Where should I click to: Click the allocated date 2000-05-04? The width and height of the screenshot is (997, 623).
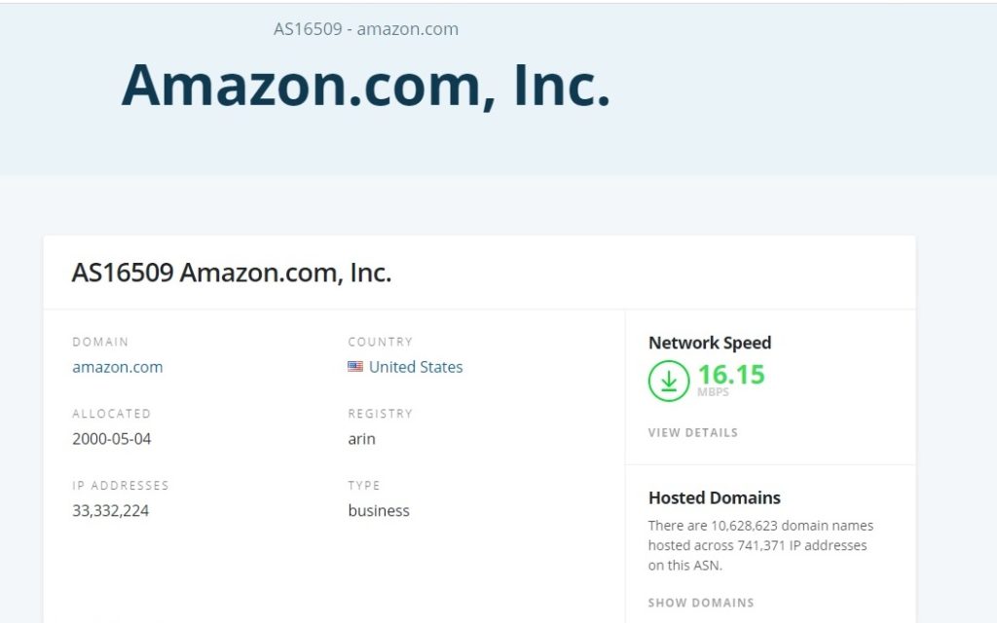click(x=111, y=439)
